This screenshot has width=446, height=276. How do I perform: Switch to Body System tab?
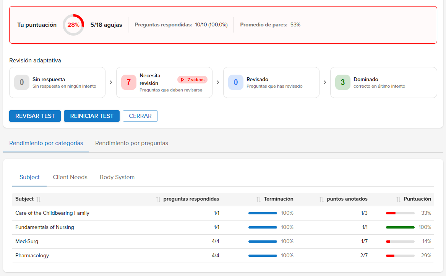click(117, 177)
